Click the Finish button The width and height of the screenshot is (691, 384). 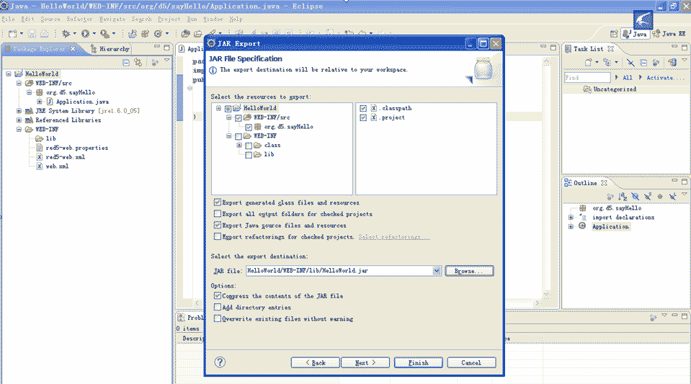418,362
